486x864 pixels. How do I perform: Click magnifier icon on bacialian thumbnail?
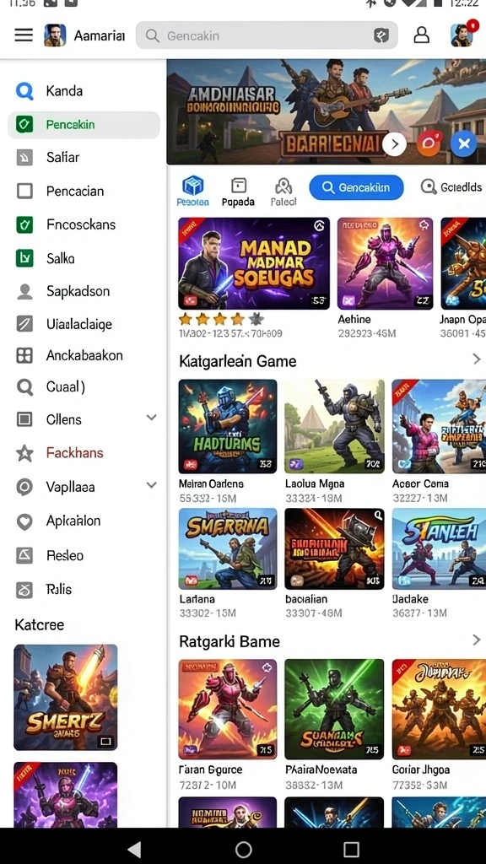[377, 516]
